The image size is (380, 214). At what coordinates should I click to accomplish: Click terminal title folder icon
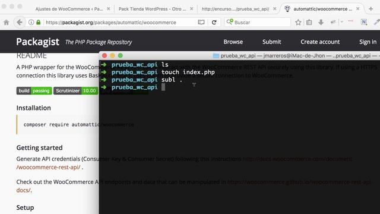point(216,55)
